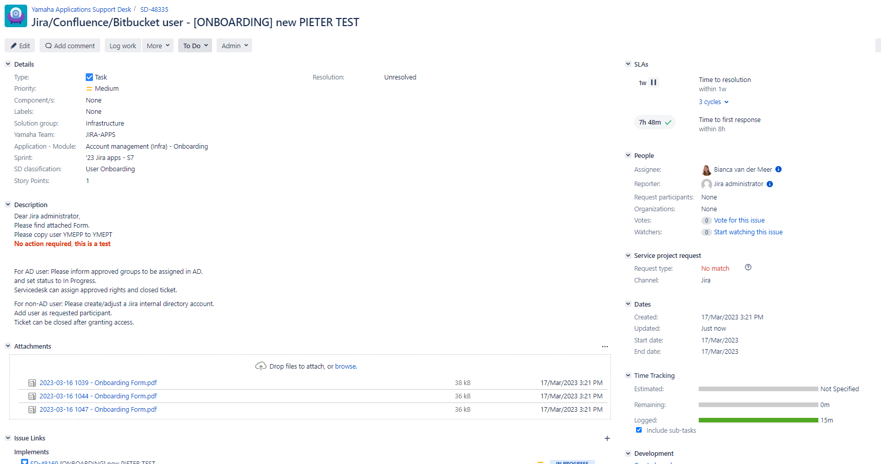Open the More actions dropdown

pyautogui.click(x=158, y=46)
